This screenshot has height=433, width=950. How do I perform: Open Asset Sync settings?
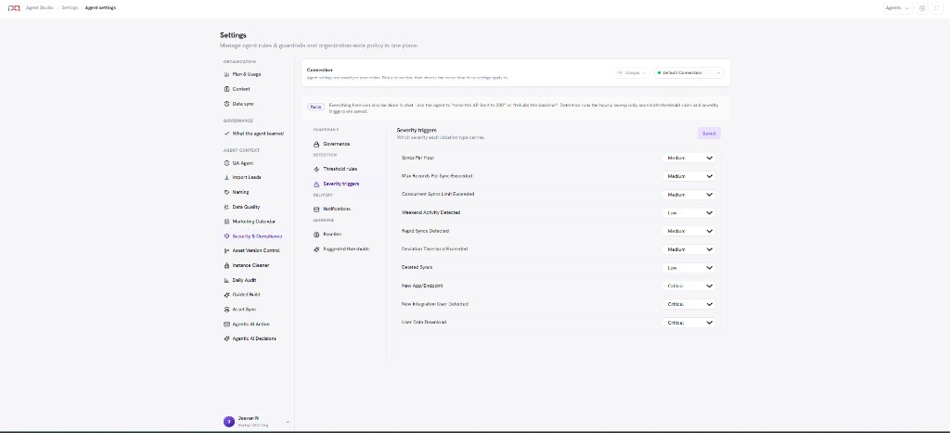coord(239,310)
